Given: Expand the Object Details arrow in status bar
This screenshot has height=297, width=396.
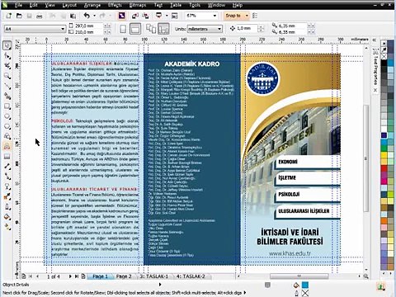Looking at the screenshot, I should (x=160, y=285).
